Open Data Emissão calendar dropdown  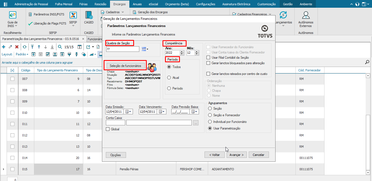click(x=129, y=112)
